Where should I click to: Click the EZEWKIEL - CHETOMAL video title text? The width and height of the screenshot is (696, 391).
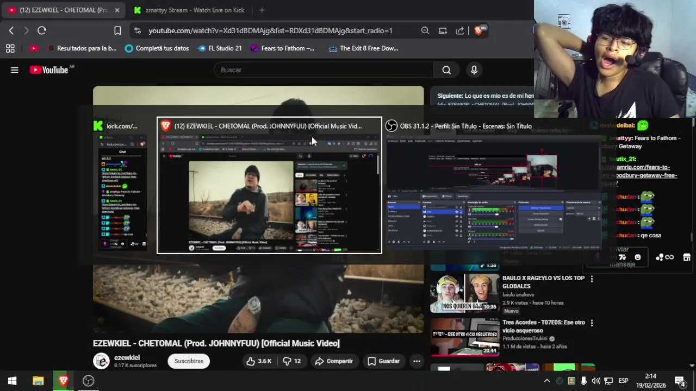216,343
